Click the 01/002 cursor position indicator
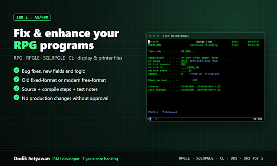This screenshot has width=277, height=166. [x=258, y=119]
